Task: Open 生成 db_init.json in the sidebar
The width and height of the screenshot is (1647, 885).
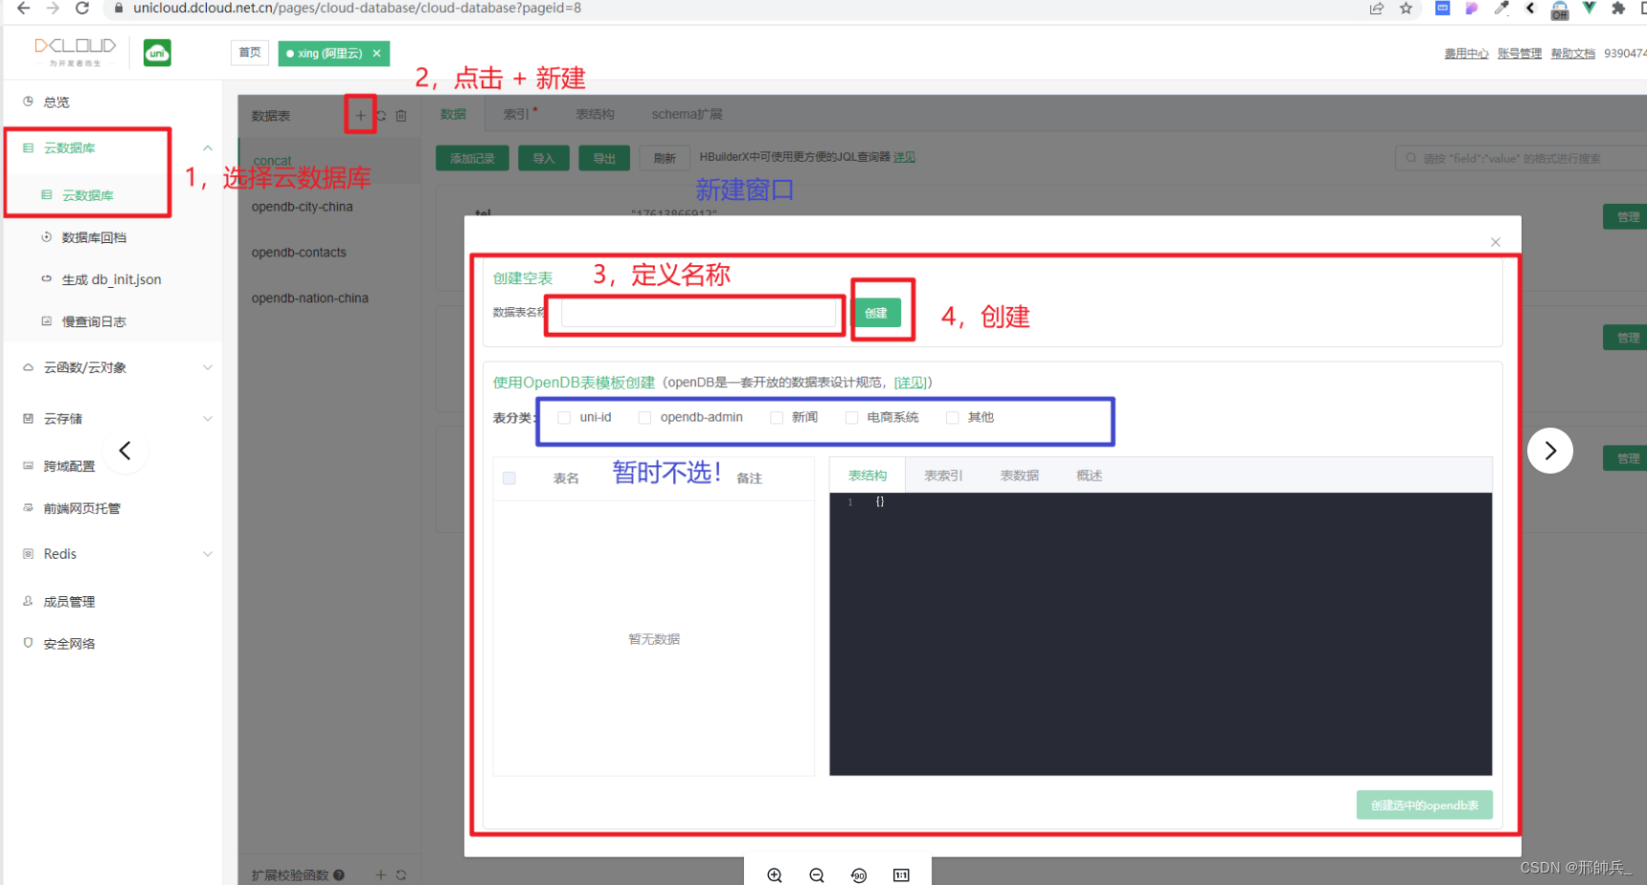Action: 111,279
